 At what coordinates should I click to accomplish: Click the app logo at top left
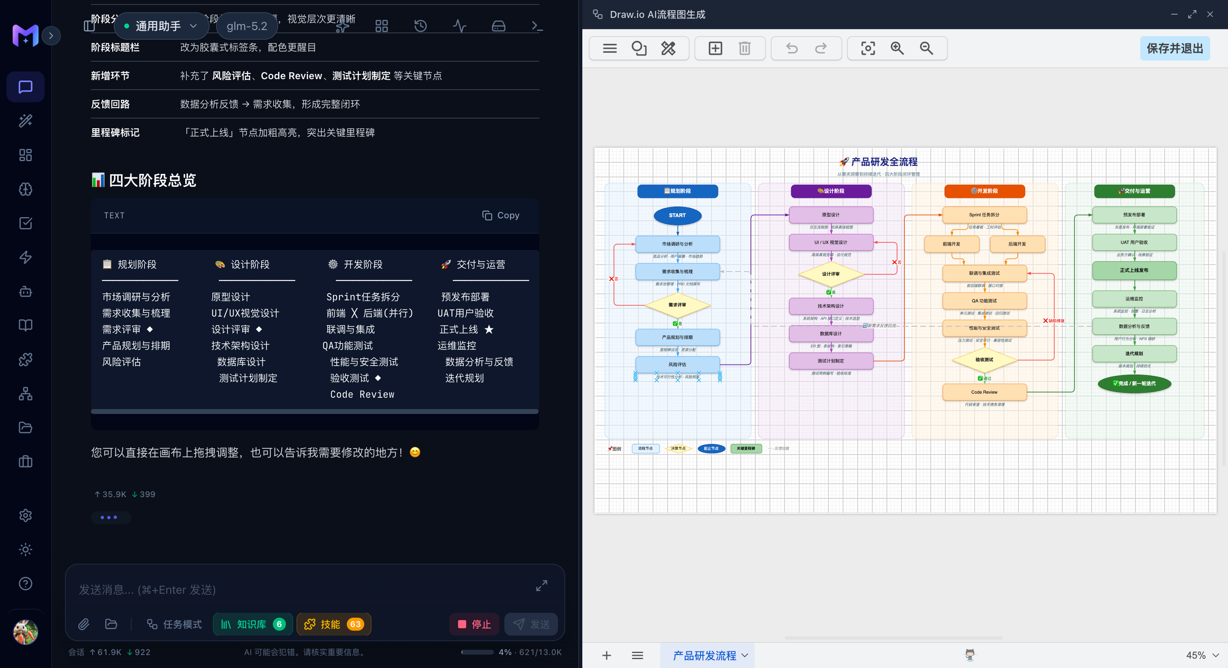pos(25,36)
